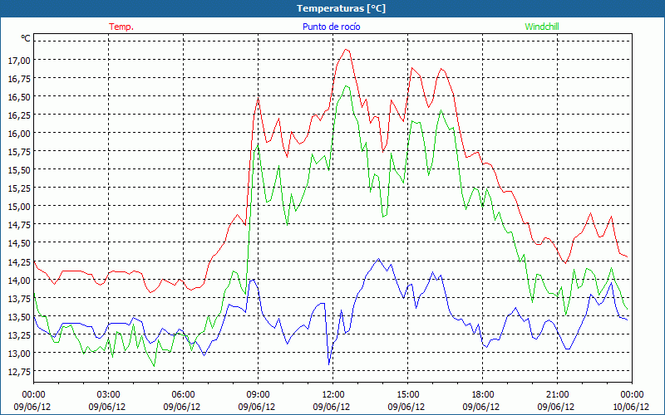Click the 14,00 y-axis value

click(x=19, y=280)
